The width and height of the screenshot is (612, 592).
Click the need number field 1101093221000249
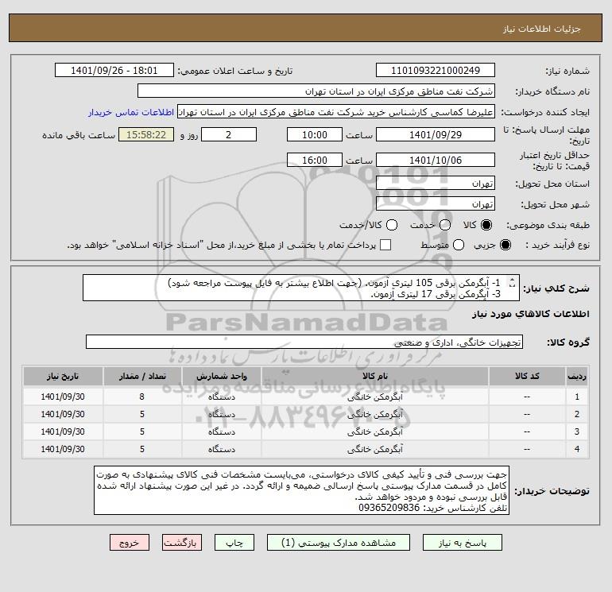point(436,71)
